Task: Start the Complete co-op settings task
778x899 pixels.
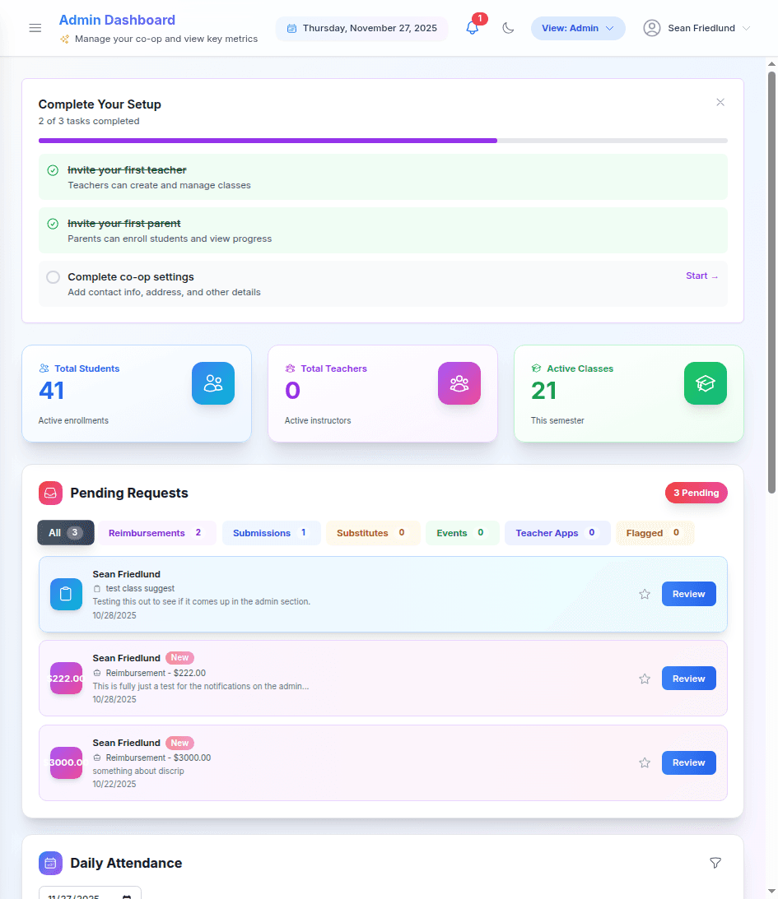Action: point(701,276)
